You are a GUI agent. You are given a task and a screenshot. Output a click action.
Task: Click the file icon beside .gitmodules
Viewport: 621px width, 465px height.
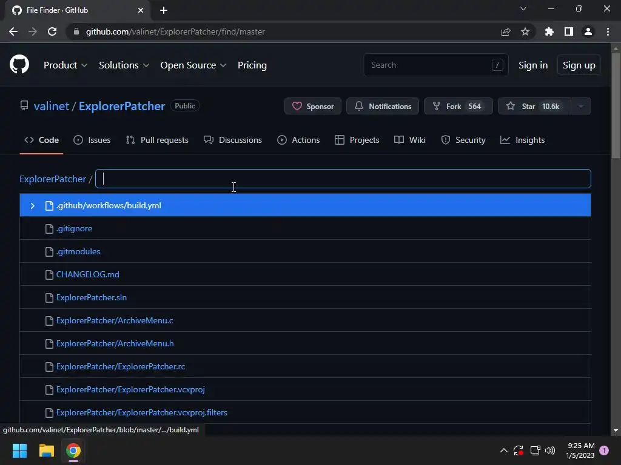[x=49, y=251]
